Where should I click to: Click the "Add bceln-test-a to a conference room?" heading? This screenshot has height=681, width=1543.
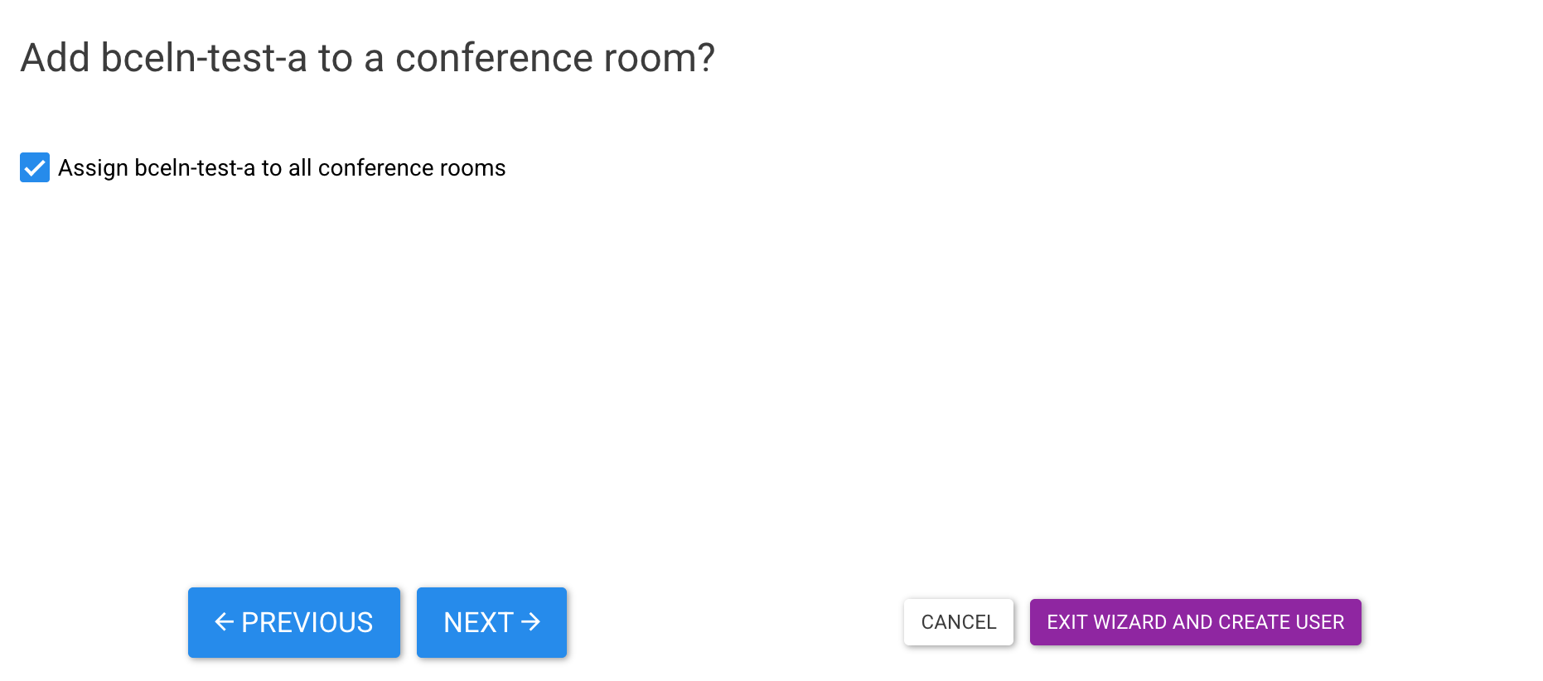[x=368, y=58]
